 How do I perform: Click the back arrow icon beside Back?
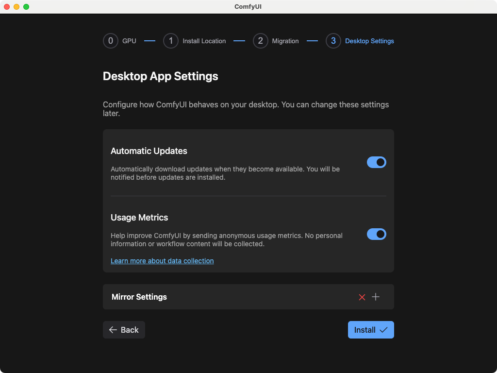(113, 330)
